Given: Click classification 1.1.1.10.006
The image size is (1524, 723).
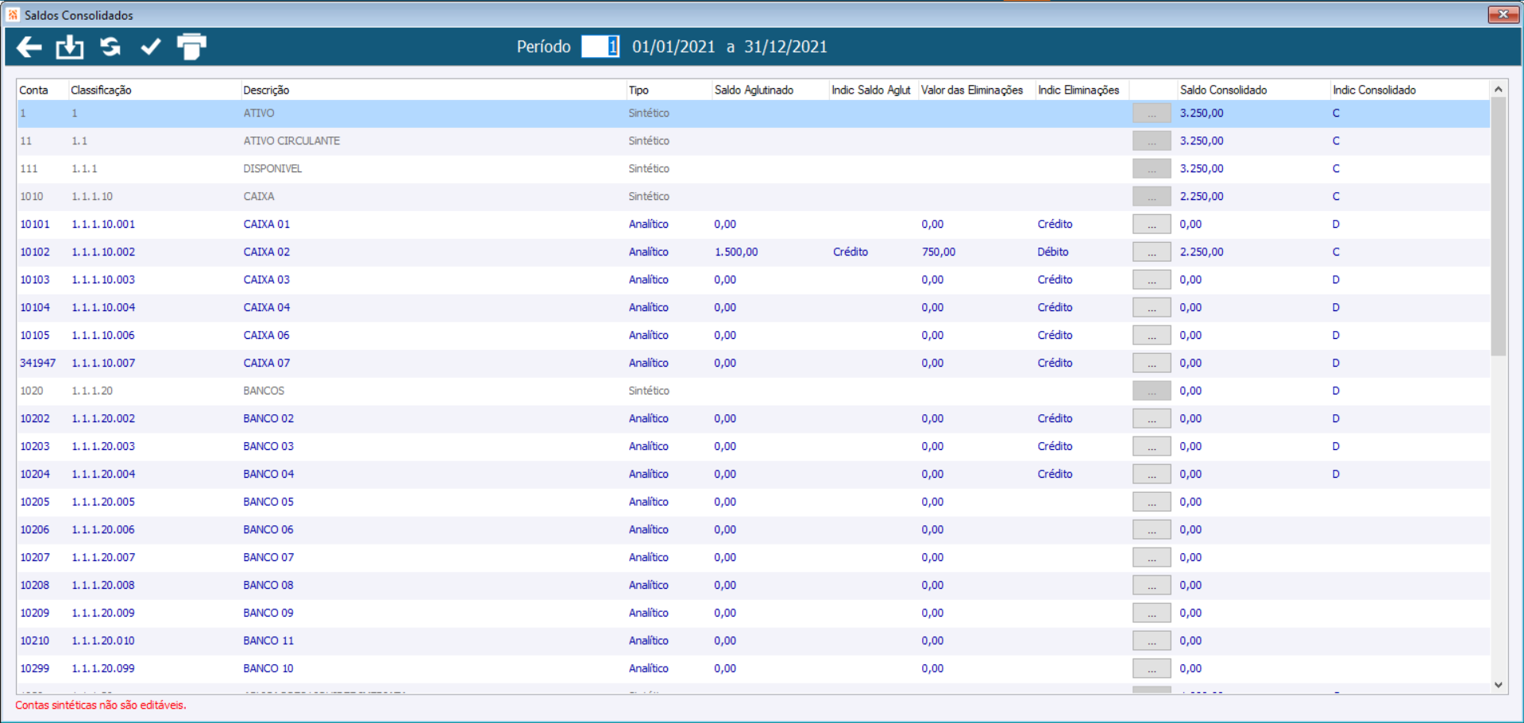Looking at the screenshot, I should 103,336.
